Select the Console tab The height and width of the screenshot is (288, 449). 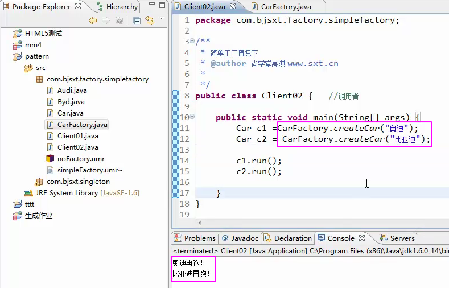[336, 238]
